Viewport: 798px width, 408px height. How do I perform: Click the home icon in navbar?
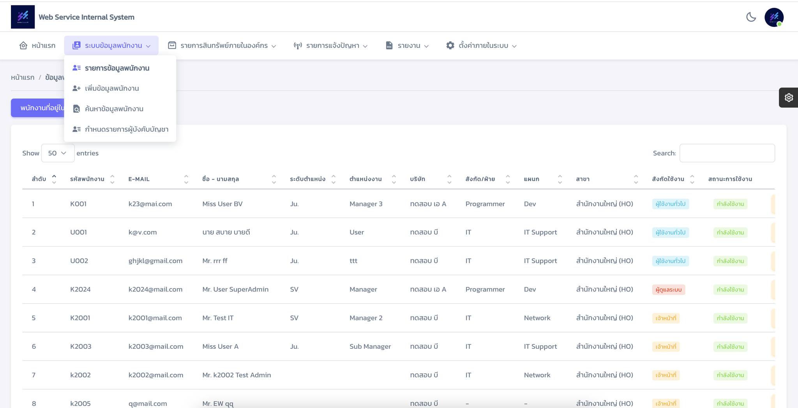coord(23,46)
